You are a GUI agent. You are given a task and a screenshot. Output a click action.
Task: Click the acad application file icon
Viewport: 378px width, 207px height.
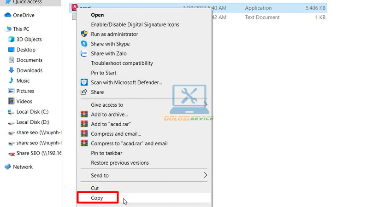[75, 7]
